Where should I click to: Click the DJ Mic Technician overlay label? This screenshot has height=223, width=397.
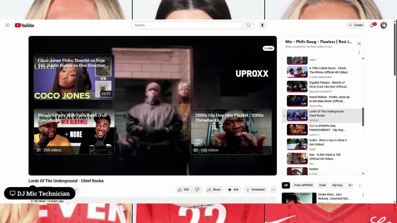coord(40,194)
